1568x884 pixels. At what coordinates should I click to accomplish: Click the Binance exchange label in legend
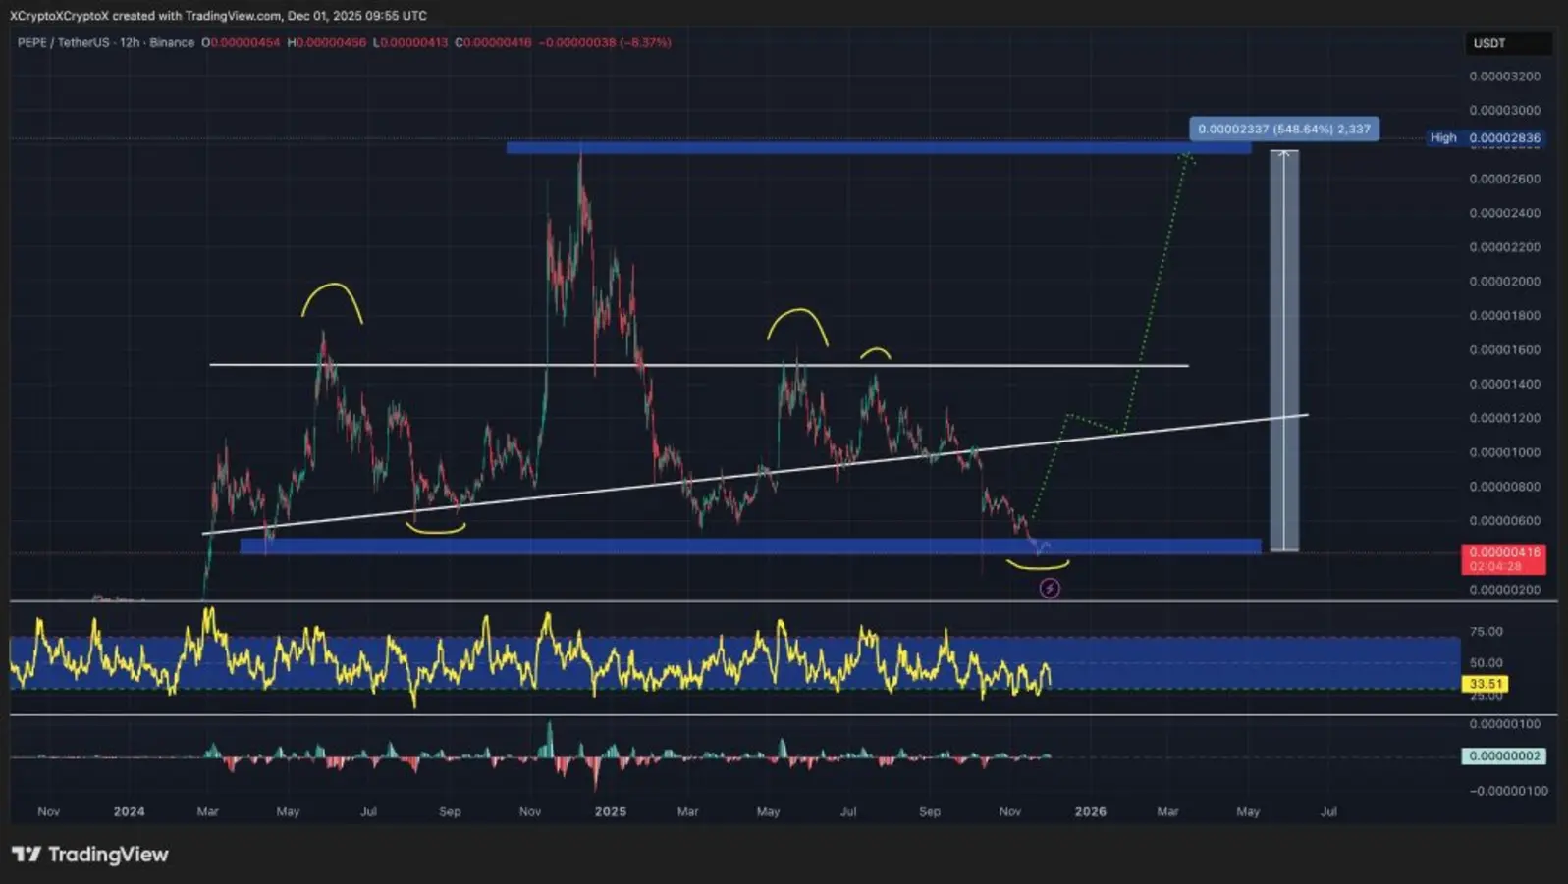click(172, 43)
